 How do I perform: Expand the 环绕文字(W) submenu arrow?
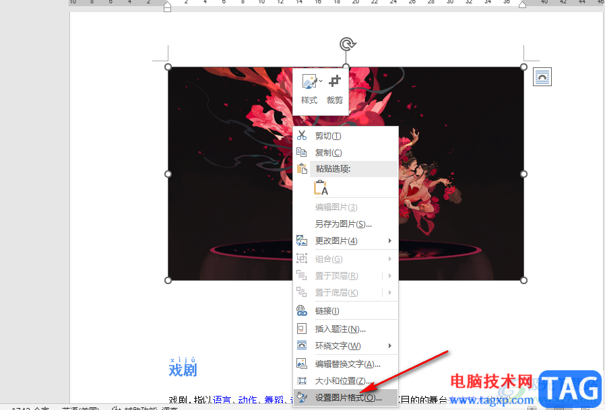(x=389, y=345)
